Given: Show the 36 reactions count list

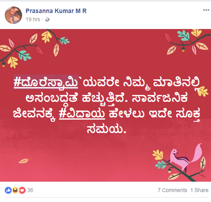Looking at the screenshot, I should (x=30, y=190).
